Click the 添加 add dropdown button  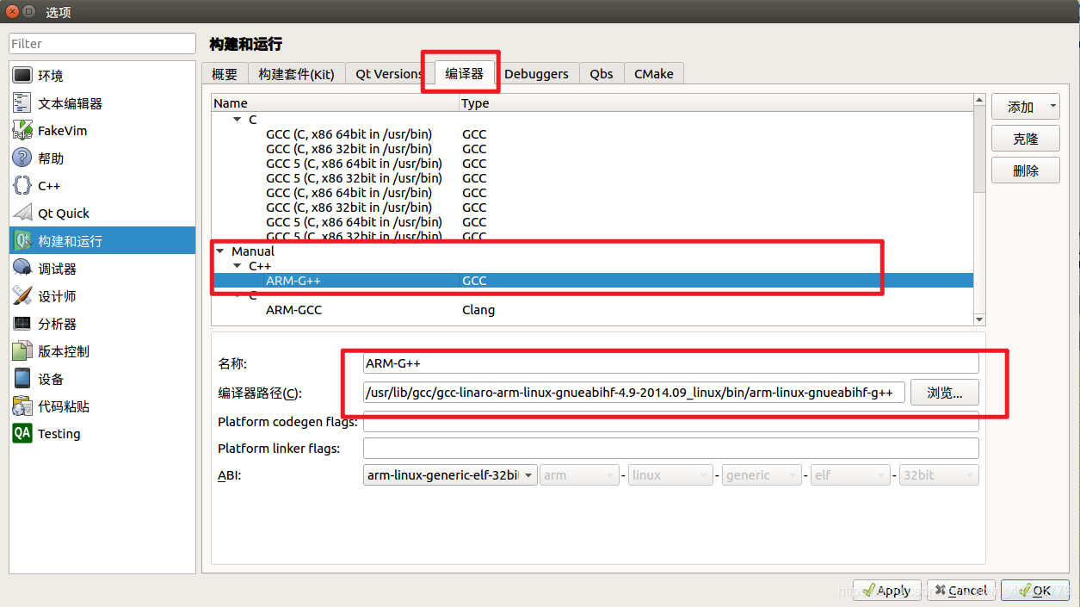click(x=1025, y=107)
